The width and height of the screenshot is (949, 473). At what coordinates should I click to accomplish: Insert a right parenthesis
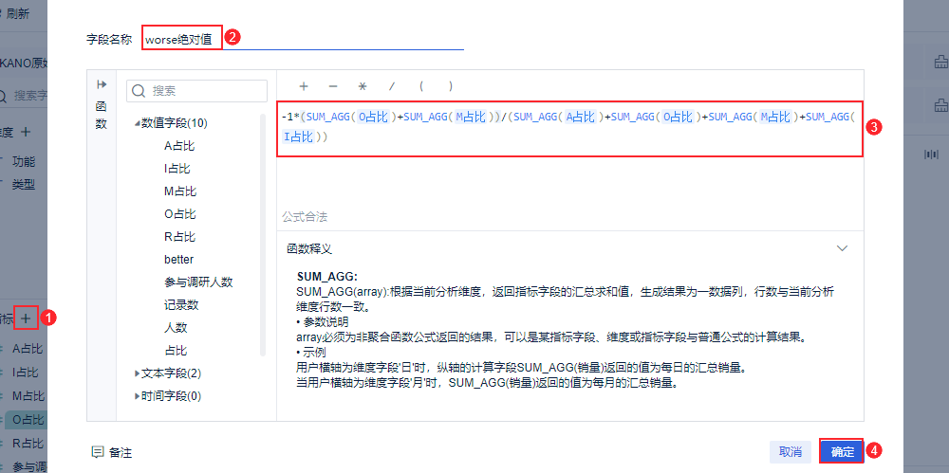(x=451, y=86)
